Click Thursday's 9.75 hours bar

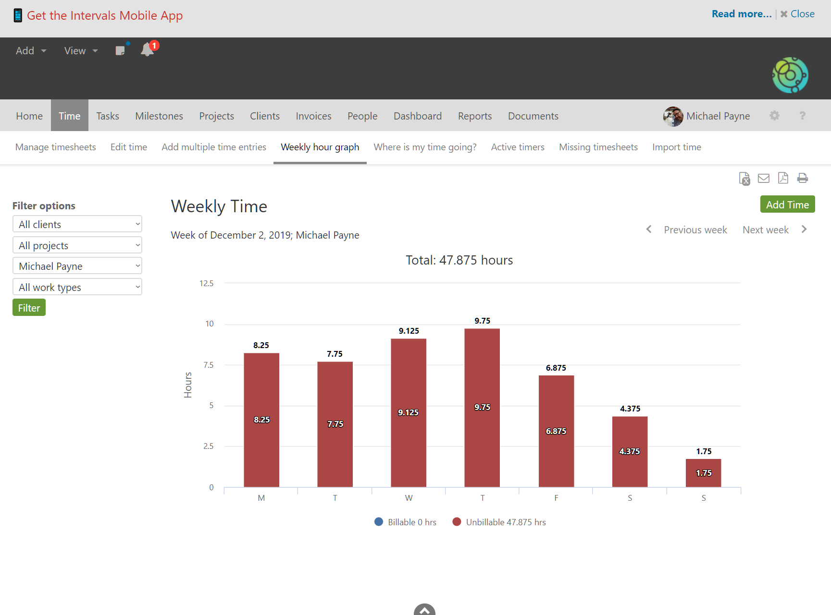[482, 407]
